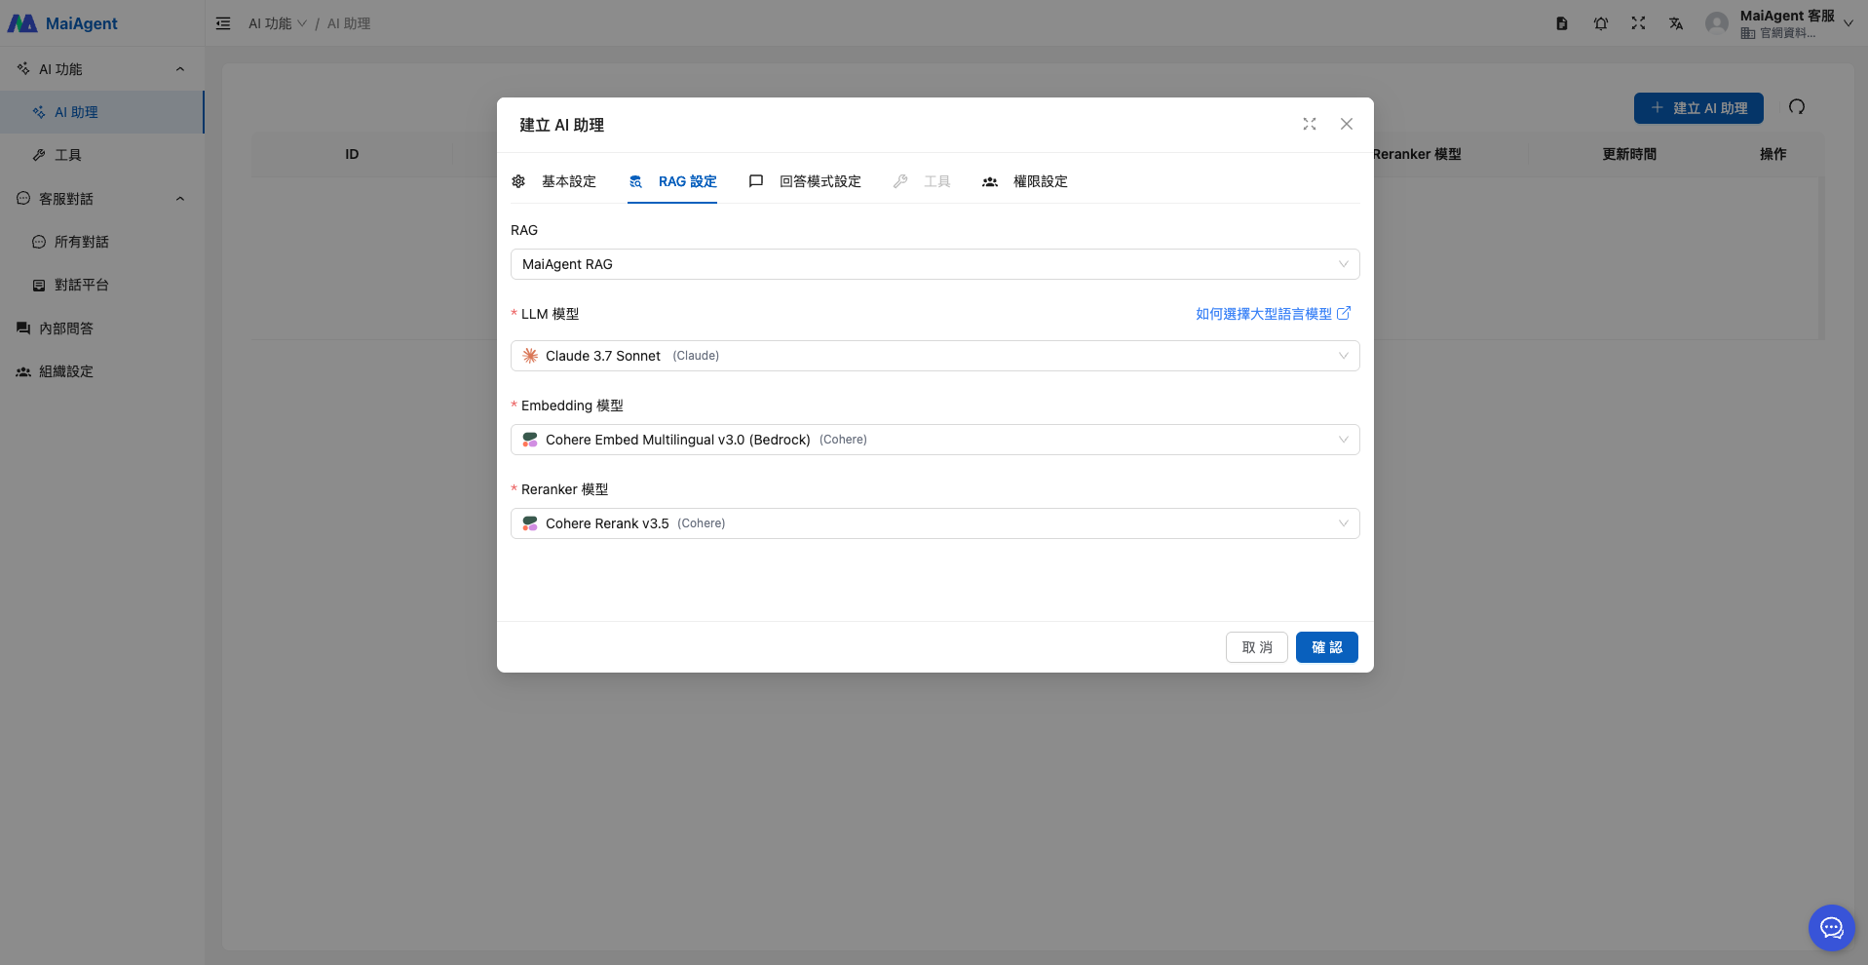Screen dimensions: 1868x965
Task: Expand the Reranker 模型 dropdown
Action: pos(934,523)
